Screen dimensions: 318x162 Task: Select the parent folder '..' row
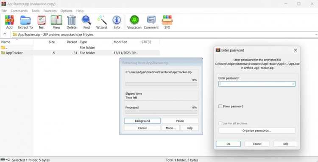pyautogui.click(x=80, y=47)
